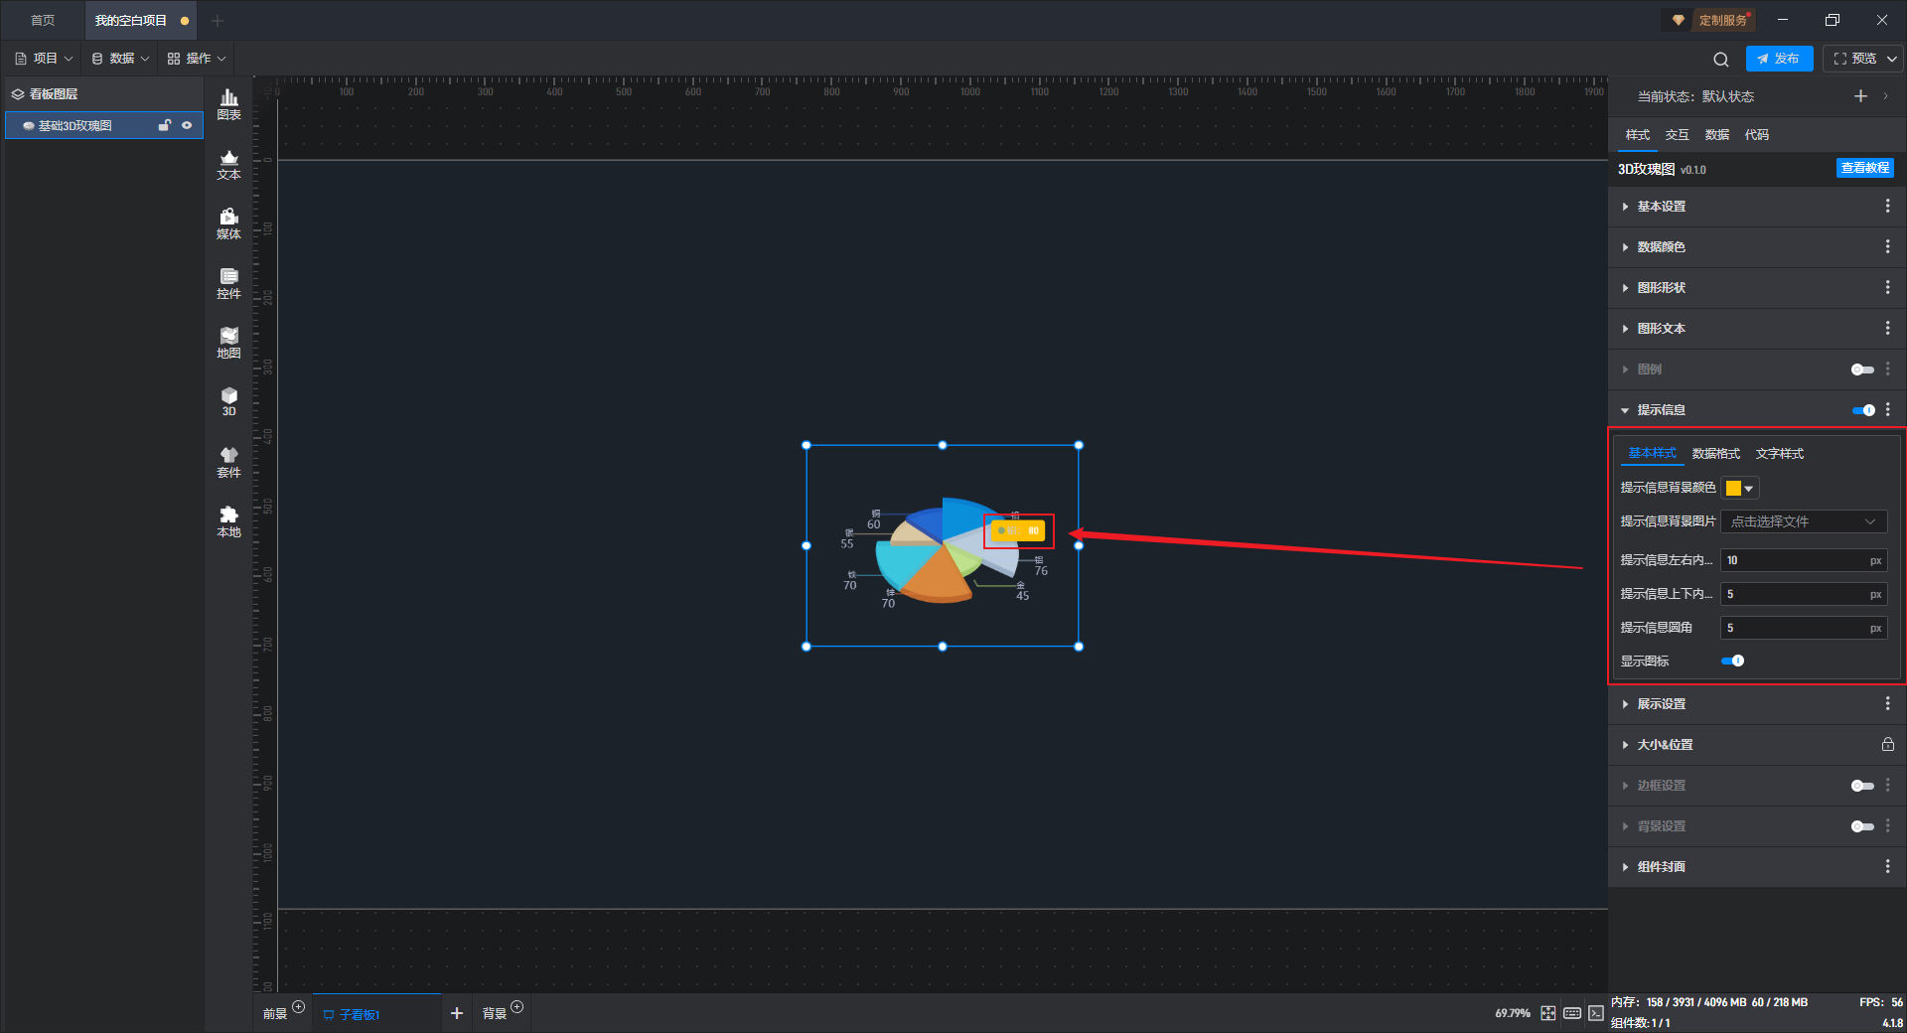Go to the 首页 tab
Screen dimensions: 1907x1033
coord(43,20)
